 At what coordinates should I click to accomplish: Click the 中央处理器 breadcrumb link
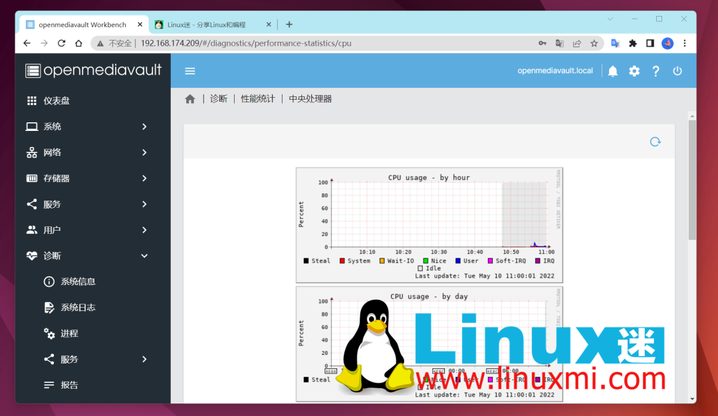pyautogui.click(x=310, y=99)
